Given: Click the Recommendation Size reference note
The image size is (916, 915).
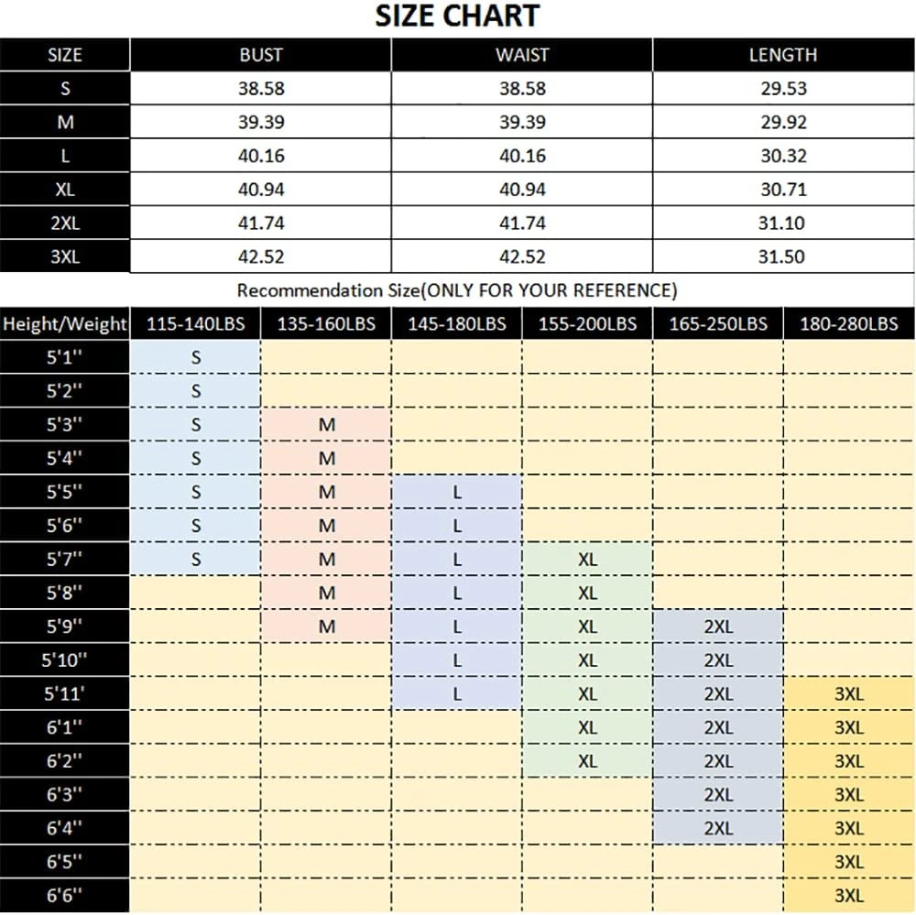Looking at the screenshot, I should 457,290.
